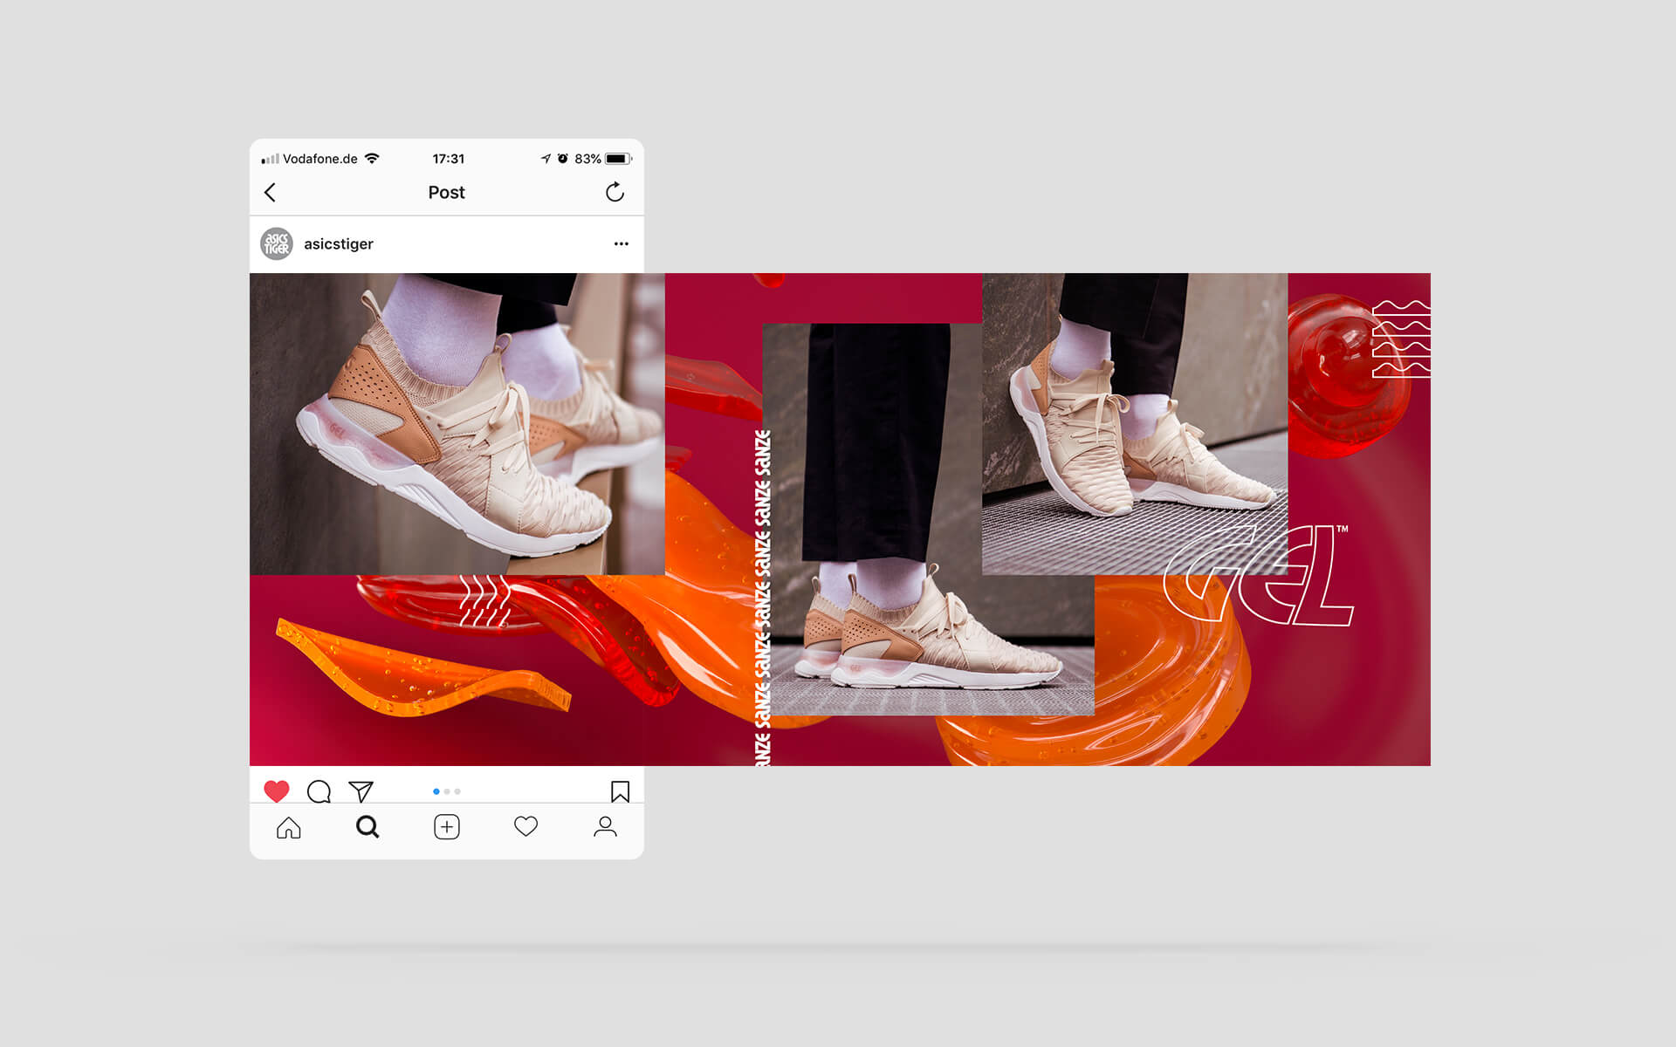Tap the Vodafone.de carrier label

(320, 159)
